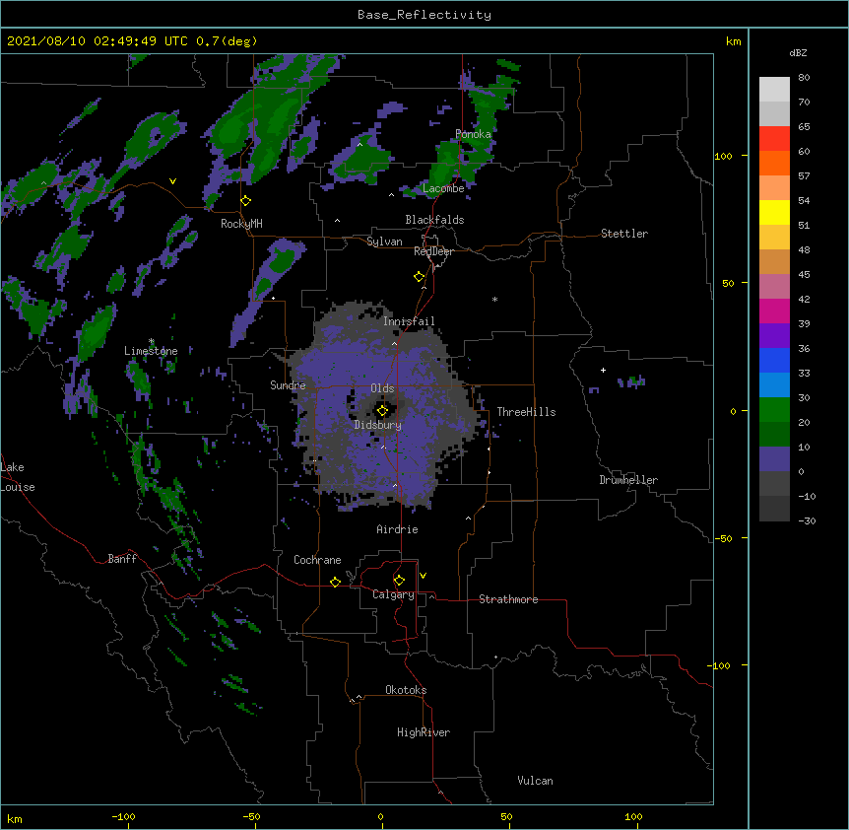Click the Didsbury label
Viewport: 849px width, 830px height.
(378, 425)
